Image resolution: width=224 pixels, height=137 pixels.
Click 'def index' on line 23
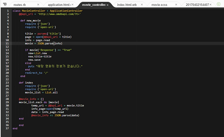pyautogui.click(x=26, y=83)
